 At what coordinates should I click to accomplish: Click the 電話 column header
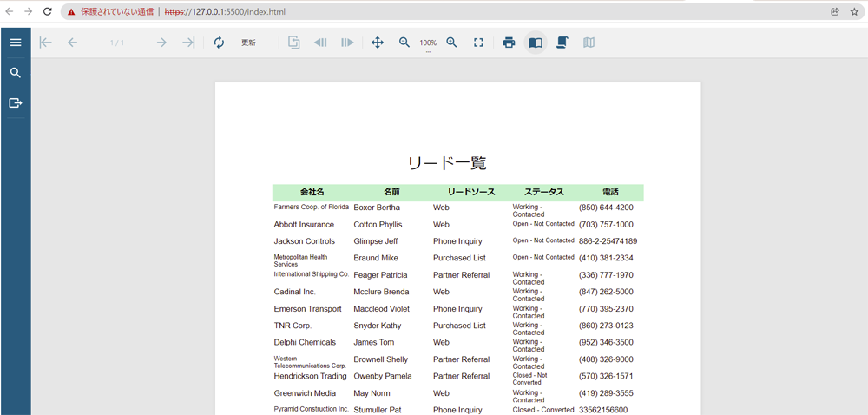coord(610,192)
